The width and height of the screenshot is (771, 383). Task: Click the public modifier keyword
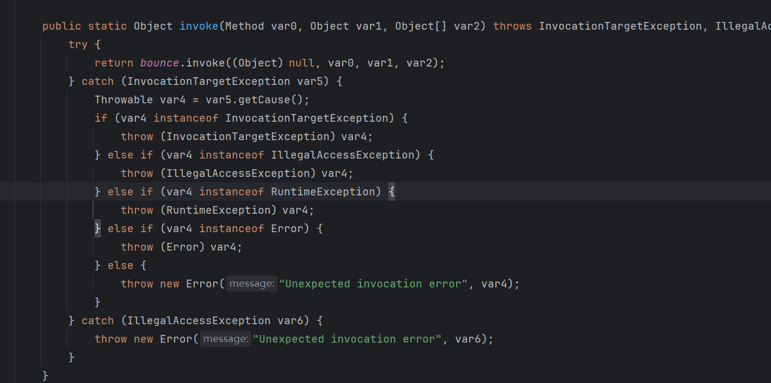(62, 26)
